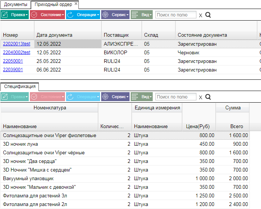Click the refresh icon on top Операции button
This screenshot has height=209, width=261.
(x=70, y=15)
